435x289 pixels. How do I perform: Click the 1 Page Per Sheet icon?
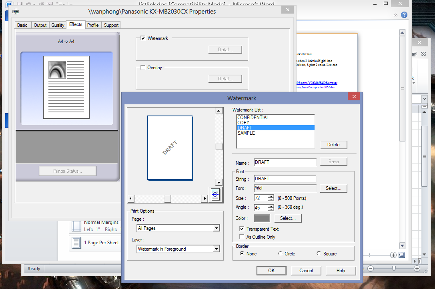click(76, 243)
